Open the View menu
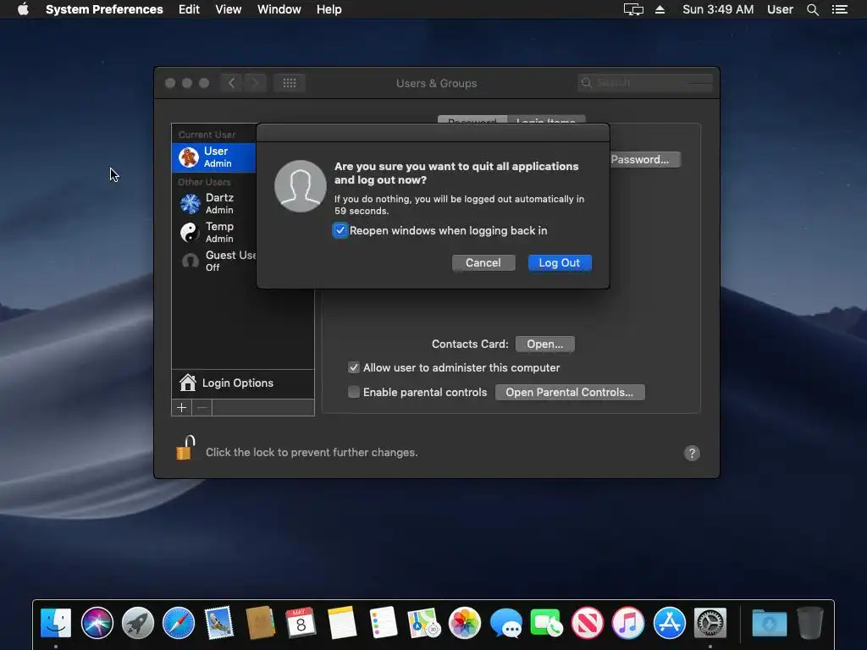The height and width of the screenshot is (650, 867). (228, 9)
